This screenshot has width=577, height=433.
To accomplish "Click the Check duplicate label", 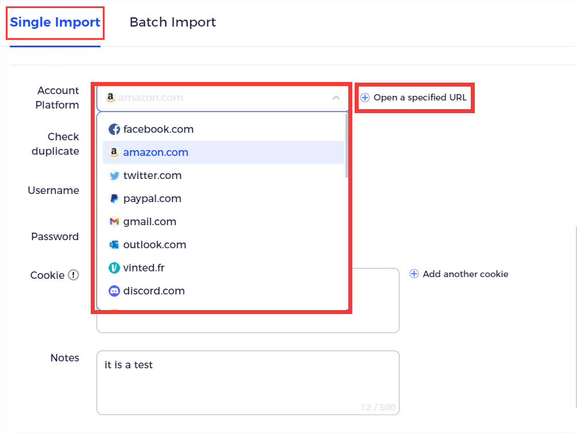I will click(x=55, y=144).
